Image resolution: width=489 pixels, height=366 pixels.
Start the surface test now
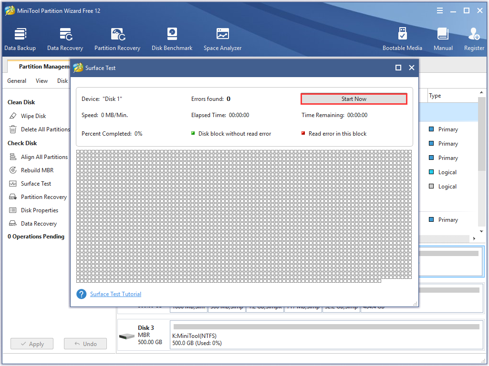[x=354, y=99]
